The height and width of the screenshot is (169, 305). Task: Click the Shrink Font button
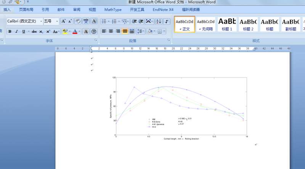click(x=70, y=21)
